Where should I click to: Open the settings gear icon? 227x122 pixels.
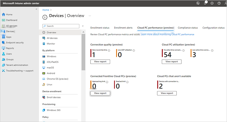click(x=212, y=3)
